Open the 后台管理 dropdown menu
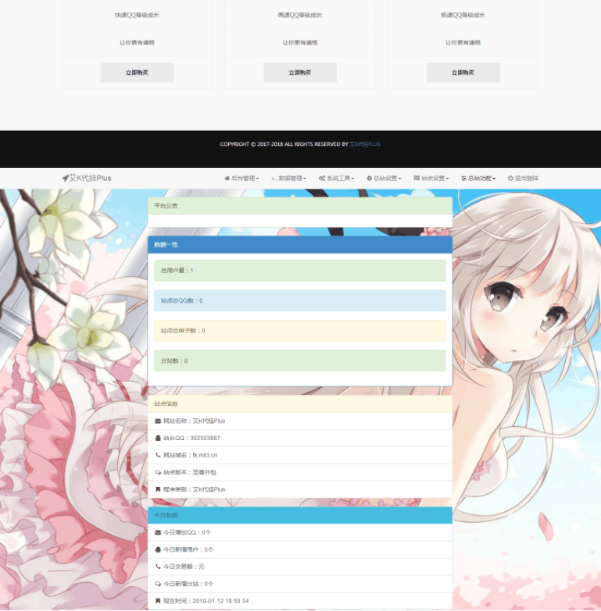The height and width of the screenshot is (611, 601). coord(241,179)
